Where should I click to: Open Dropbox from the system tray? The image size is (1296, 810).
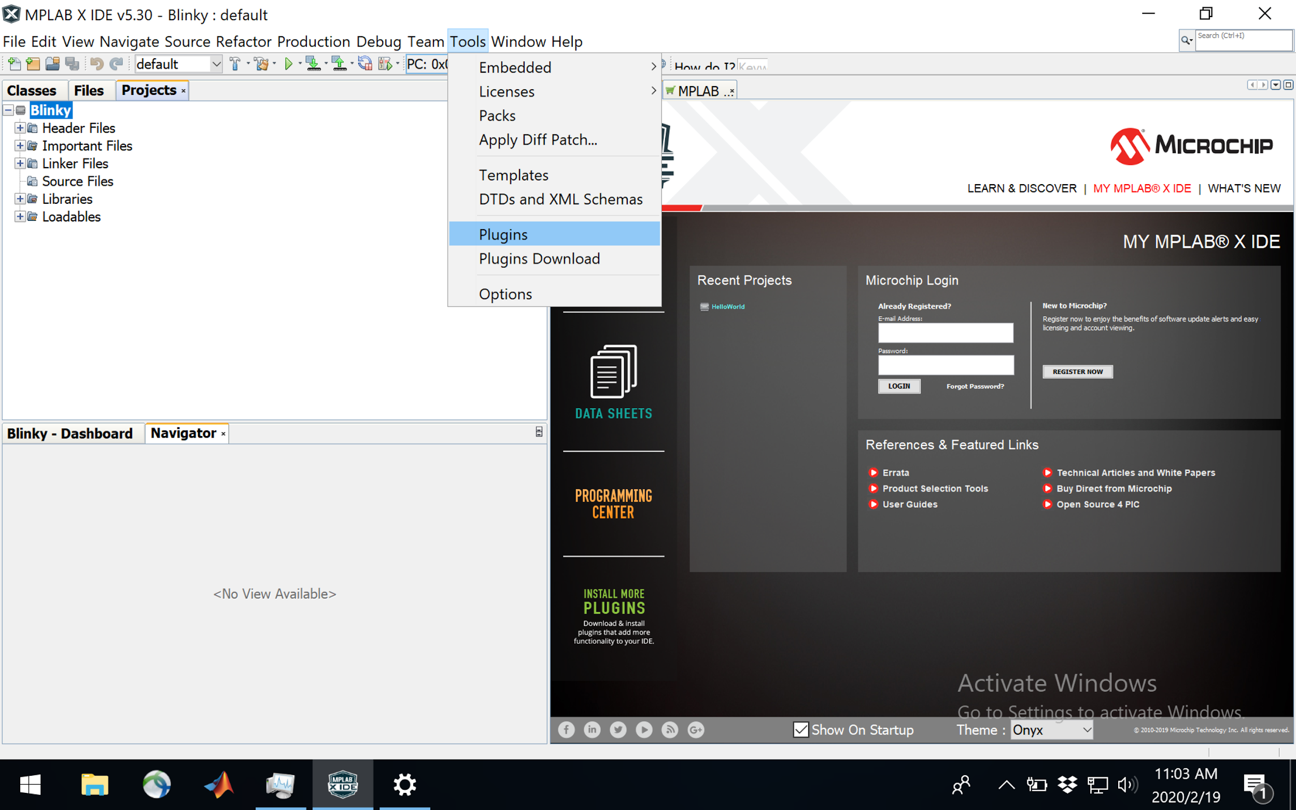coord(1067,785)
